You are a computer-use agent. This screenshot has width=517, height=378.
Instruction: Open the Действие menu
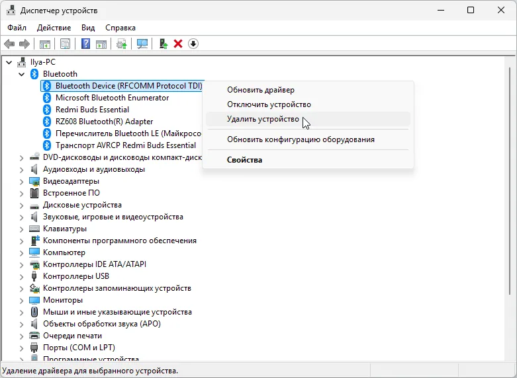coord(54,28)
